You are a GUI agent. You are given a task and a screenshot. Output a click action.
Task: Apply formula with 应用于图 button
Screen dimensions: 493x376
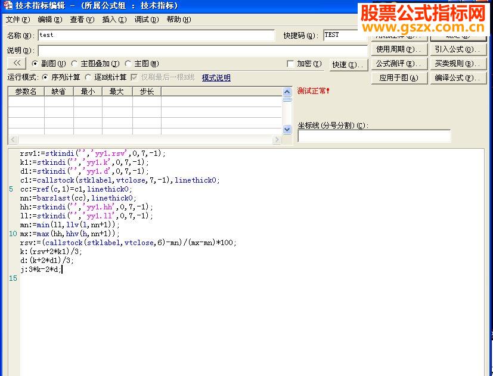(398, 77)
